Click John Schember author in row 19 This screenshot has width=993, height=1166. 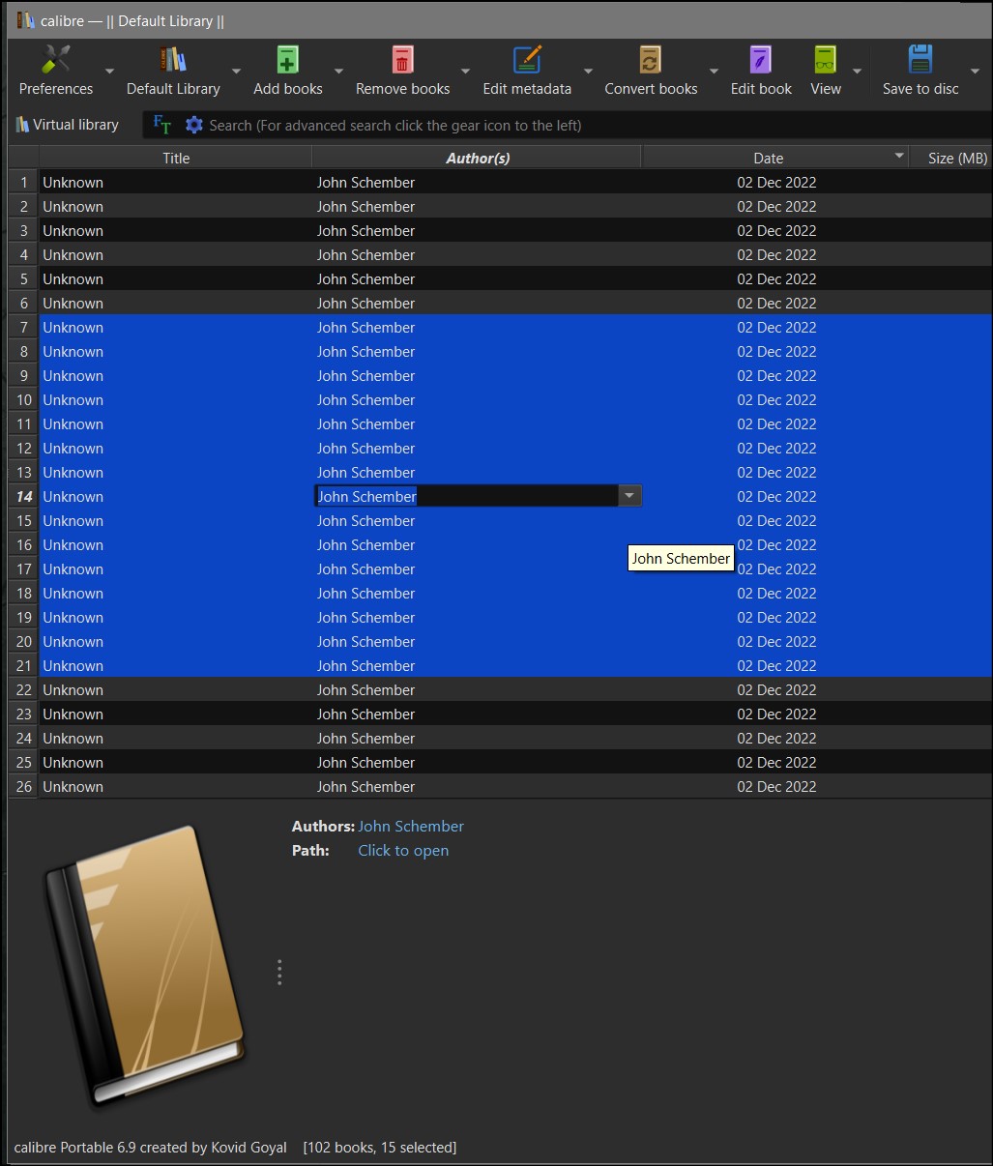(x=365, y=617)
